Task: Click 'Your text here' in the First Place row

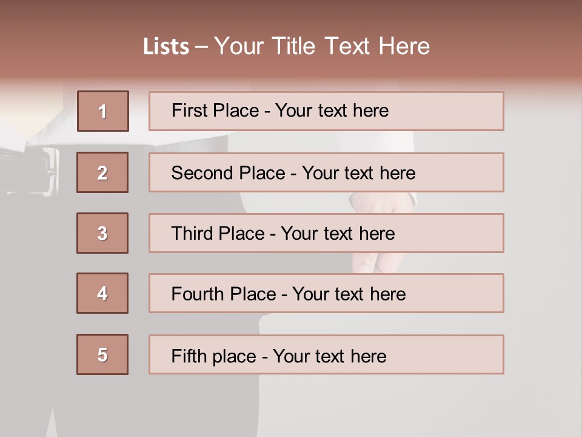Action: tap(332, 110)
